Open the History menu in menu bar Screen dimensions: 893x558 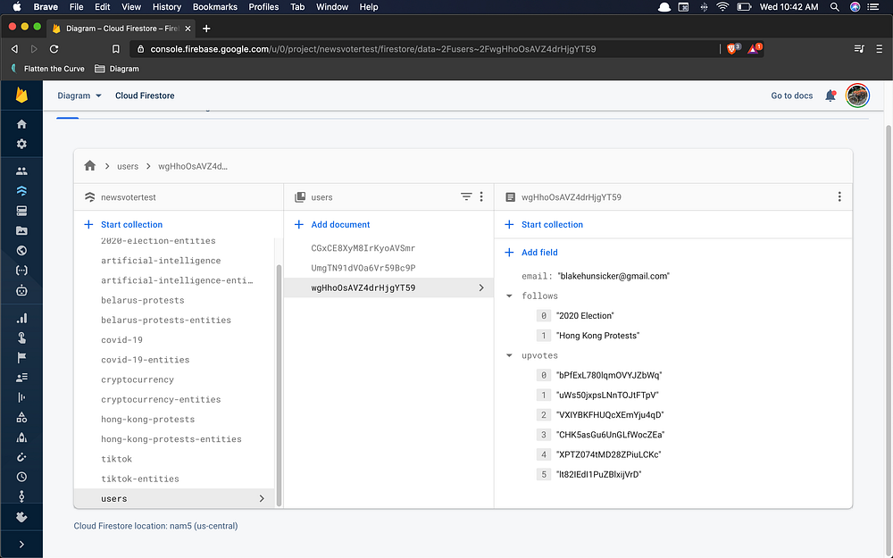click(x=166, y=7)
